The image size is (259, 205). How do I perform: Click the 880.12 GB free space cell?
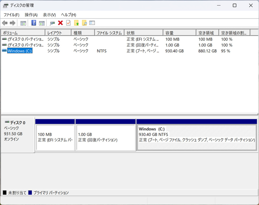click(x=208, y=51)
